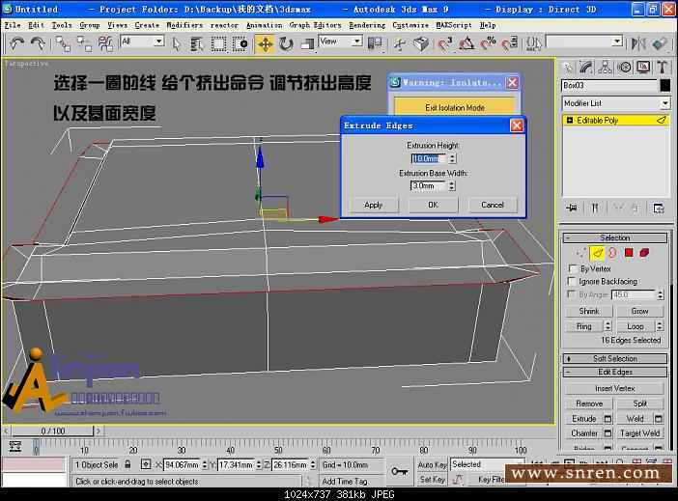Expand the Soft Selection rollout
The image size is (678, 501).
pos(614,358)
